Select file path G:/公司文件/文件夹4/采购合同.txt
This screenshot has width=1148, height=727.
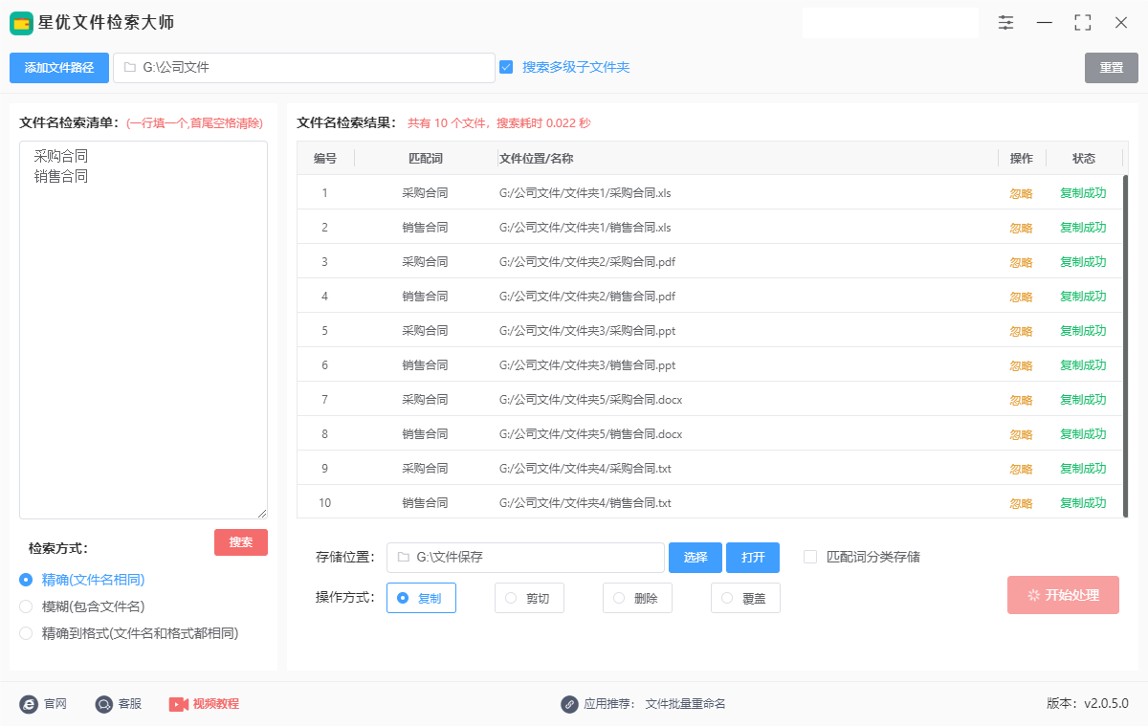585,469
